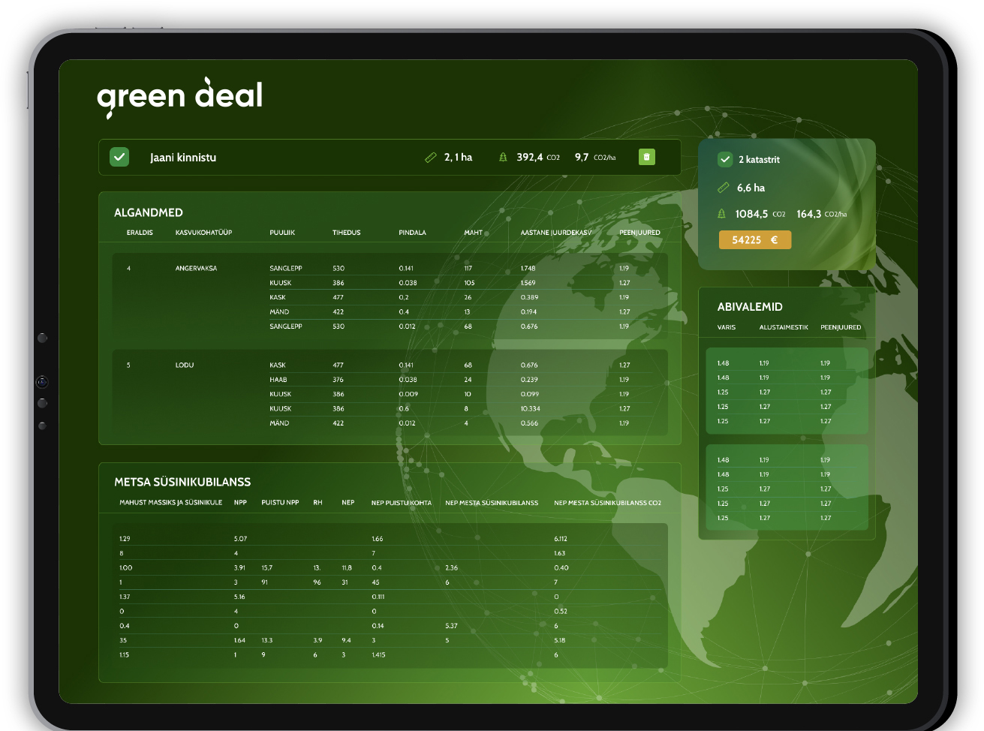The height and width of the screenshot is (731, 984).
Task: Click the green deal logo
Action: (x=179, y=98)
